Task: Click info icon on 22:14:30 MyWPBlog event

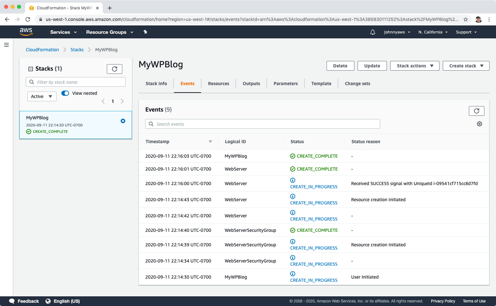Action: [x=293, y=274]
